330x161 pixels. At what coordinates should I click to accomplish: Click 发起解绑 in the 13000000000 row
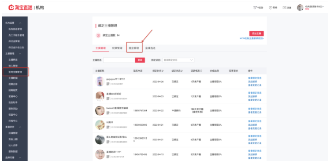252,125
